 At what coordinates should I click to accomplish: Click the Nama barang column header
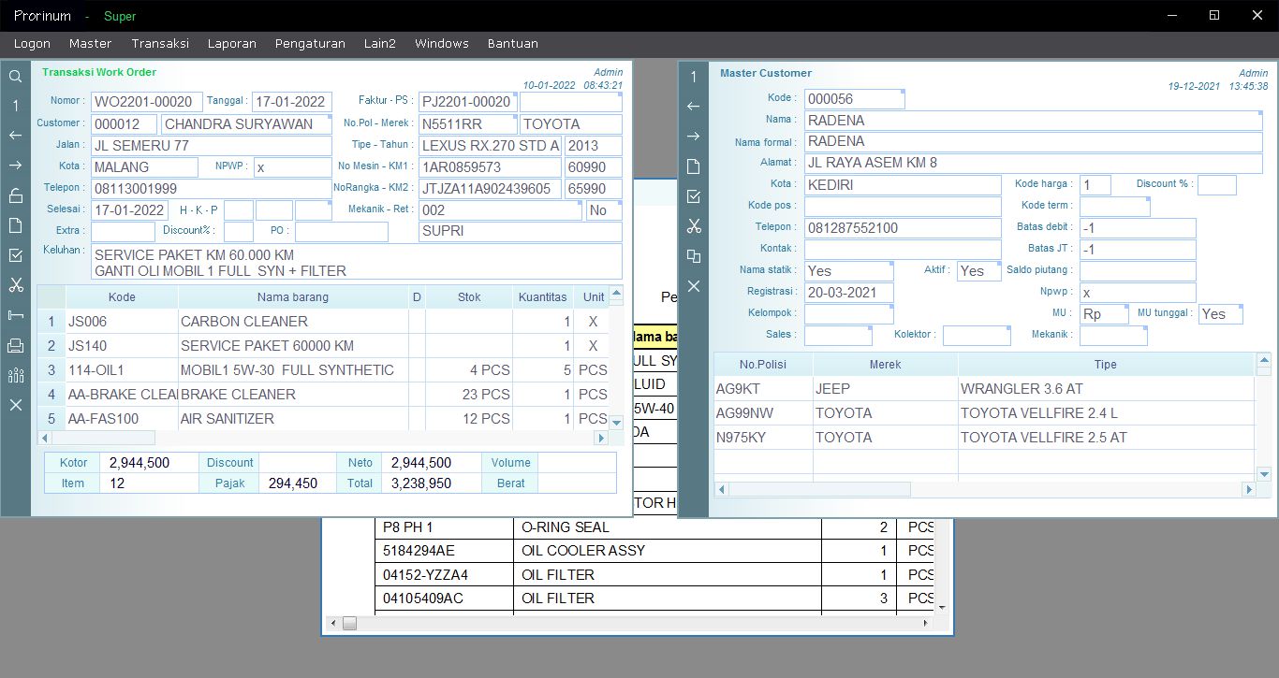coord(292,297)
